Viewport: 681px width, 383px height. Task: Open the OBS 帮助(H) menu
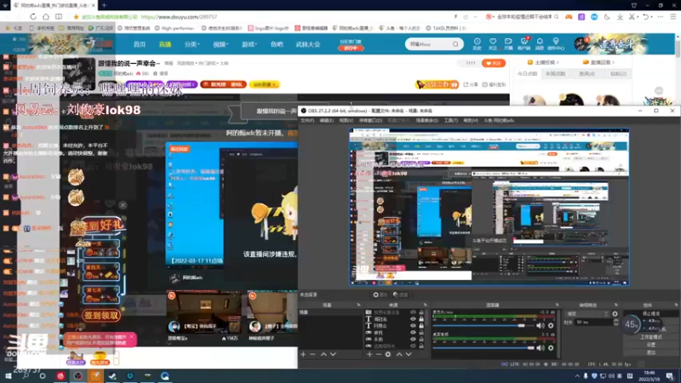(x=471, y=120)
